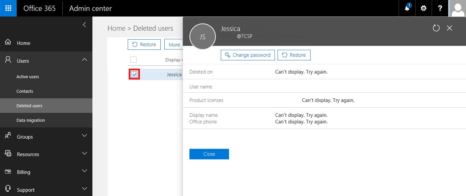
Task: Click the JS profile circle
Action: 203,37
